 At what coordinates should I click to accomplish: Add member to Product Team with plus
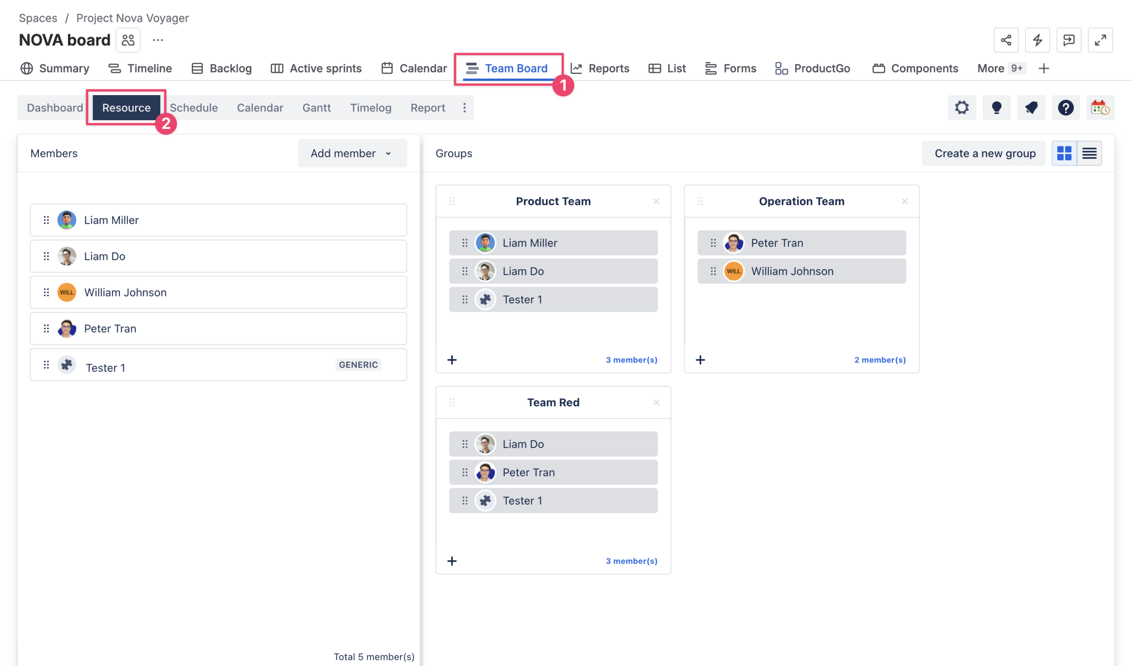pos(452,360)
